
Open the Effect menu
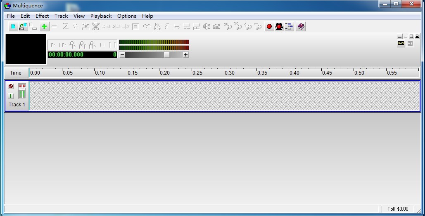(42, 16)
